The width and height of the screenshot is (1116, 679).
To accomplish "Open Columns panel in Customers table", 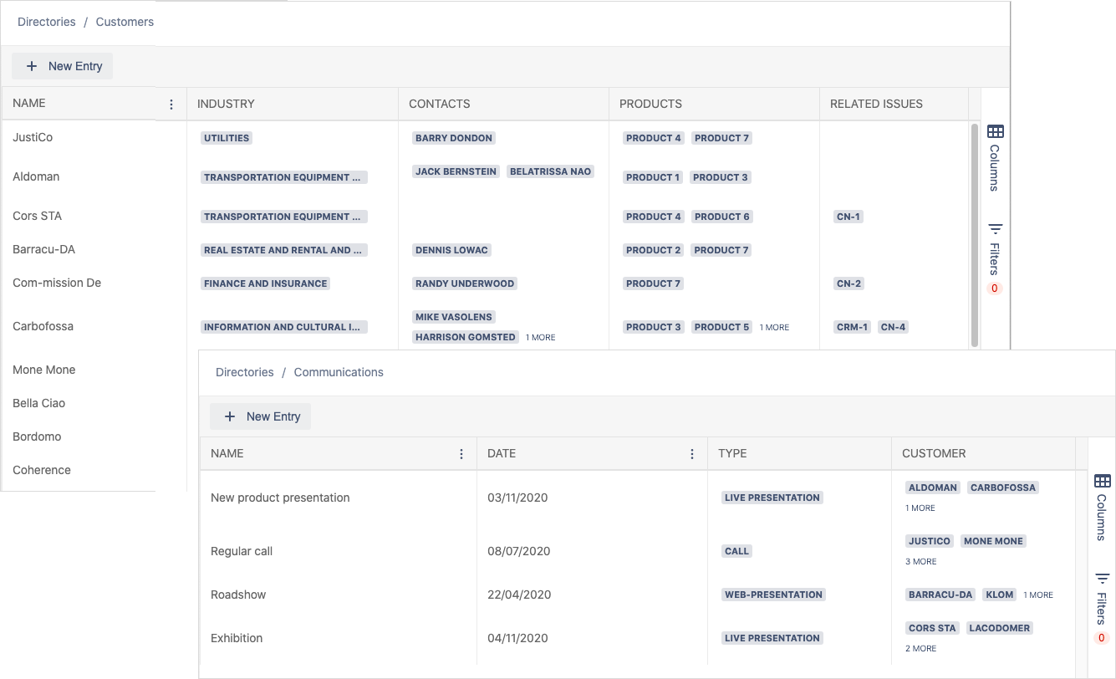I will tap(995, 156).
